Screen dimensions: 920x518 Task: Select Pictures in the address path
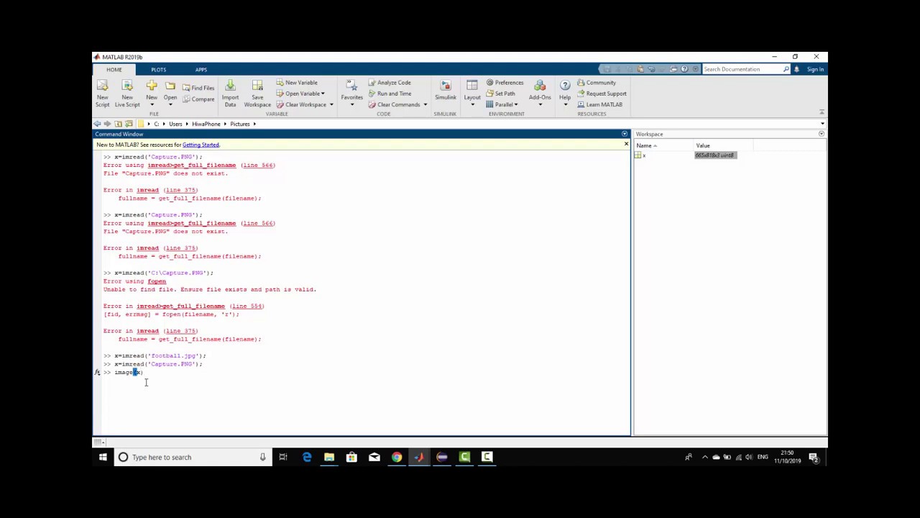click(x=240, y=124)
